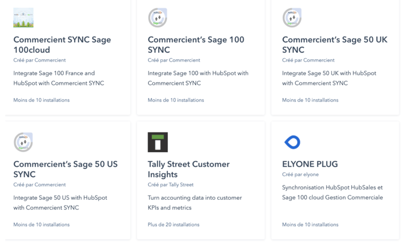This screenshot has height=243, width=401.
Task: Click 'Moins de 10 installations' on ELYONE PLUG card
Action: (310, 225)
